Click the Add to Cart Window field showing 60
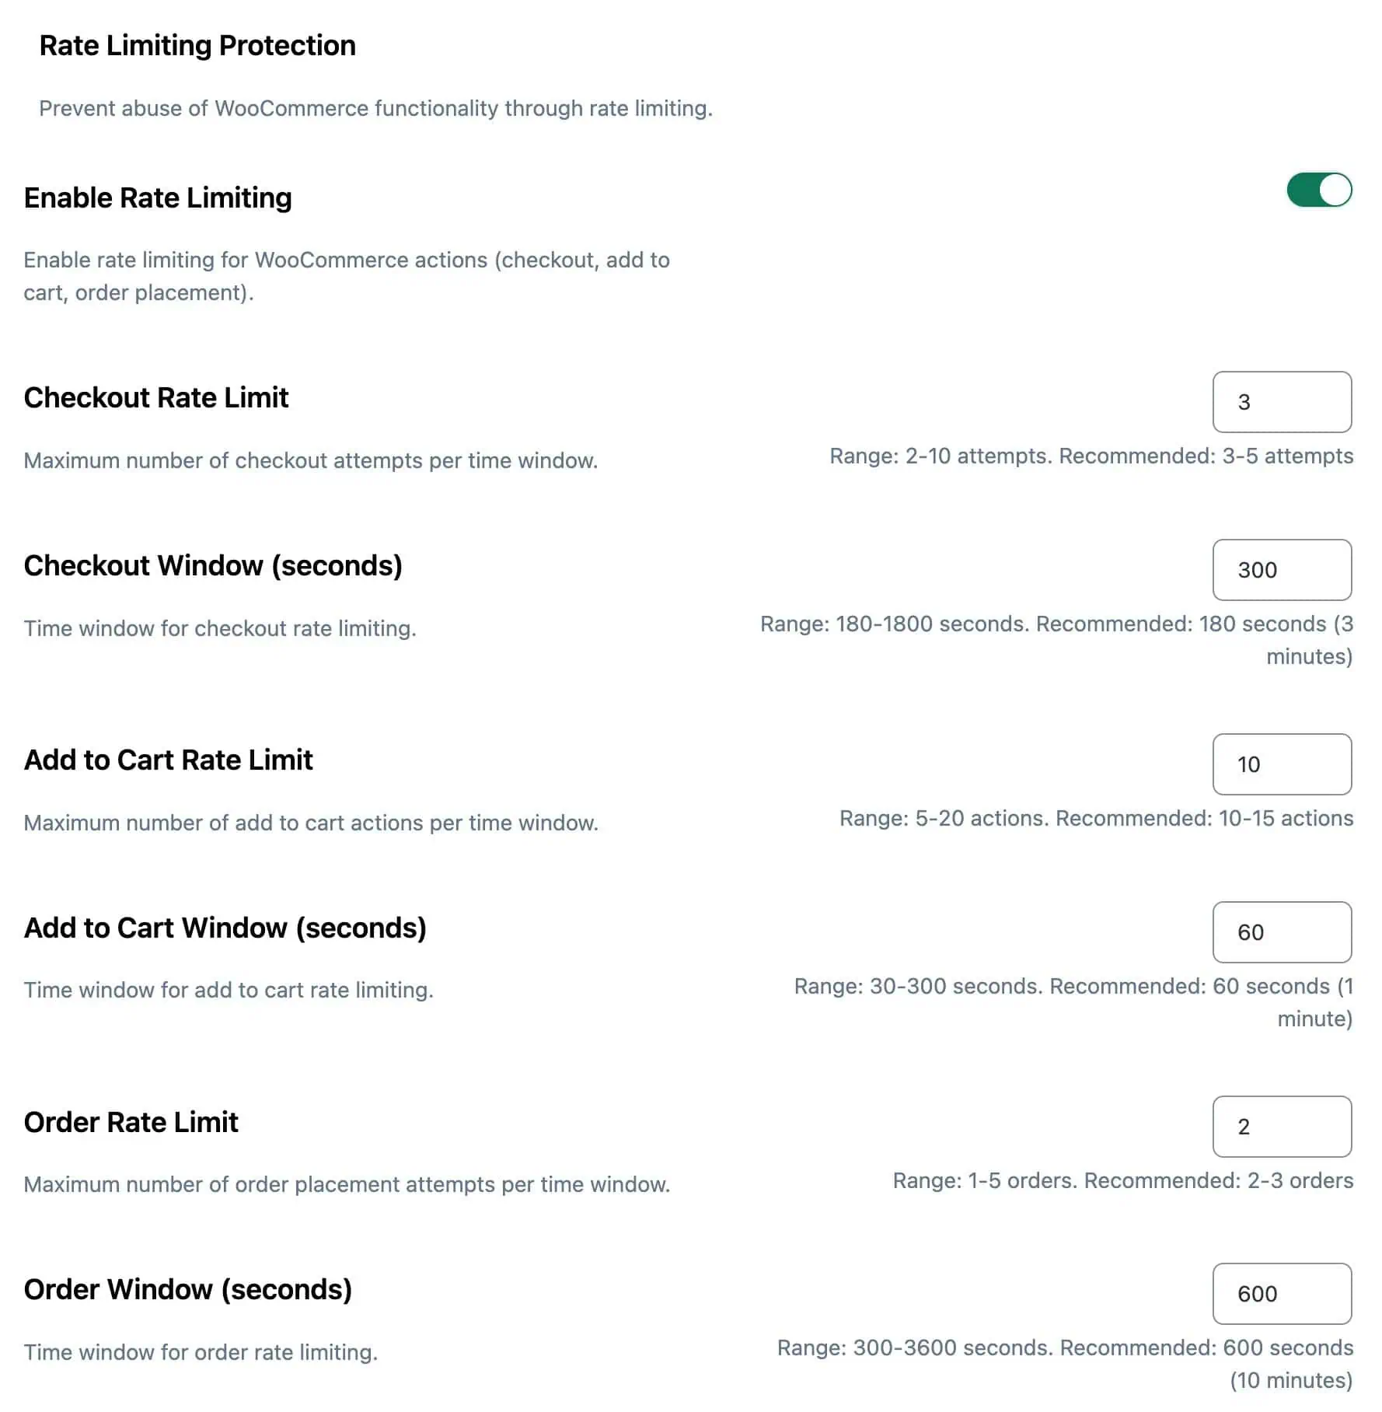 click(x=1282, y=932)
